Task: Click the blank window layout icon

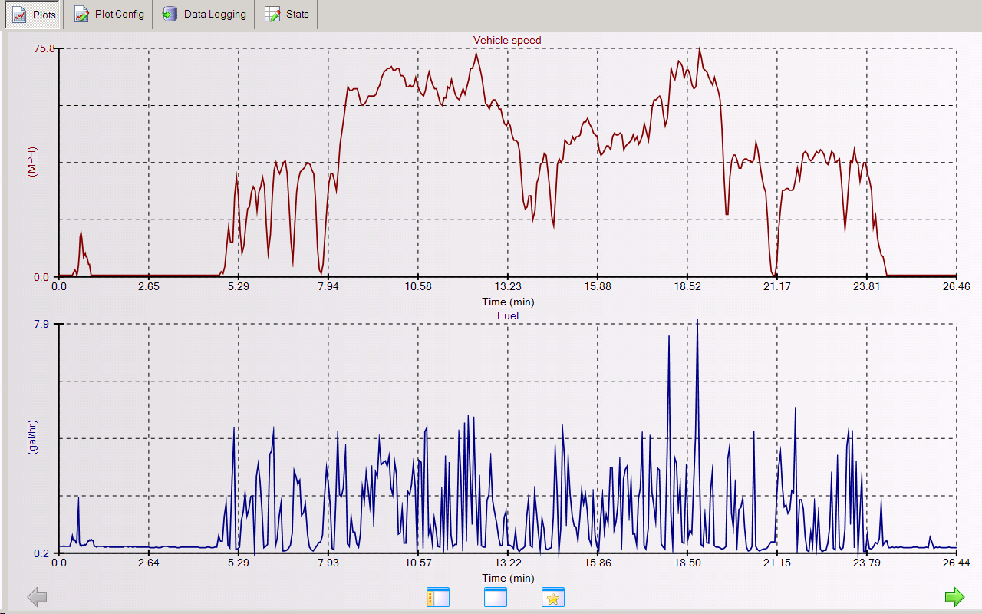Action: point(496,597)
